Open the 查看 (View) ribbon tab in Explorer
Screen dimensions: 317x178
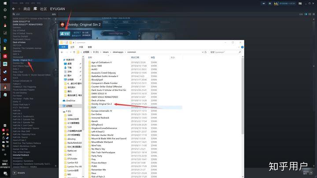[90, 47]
